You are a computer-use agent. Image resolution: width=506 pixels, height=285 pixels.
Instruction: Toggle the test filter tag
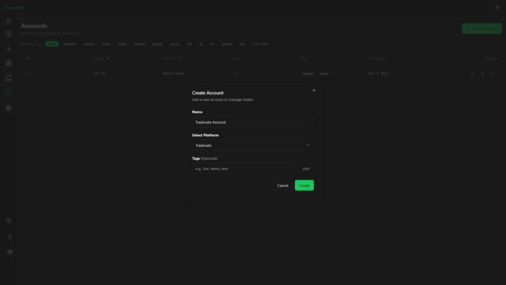pyautogui.click(x=242, y=44)
